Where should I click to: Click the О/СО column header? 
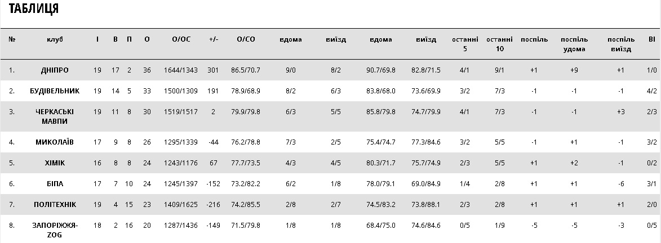(246, 40)
